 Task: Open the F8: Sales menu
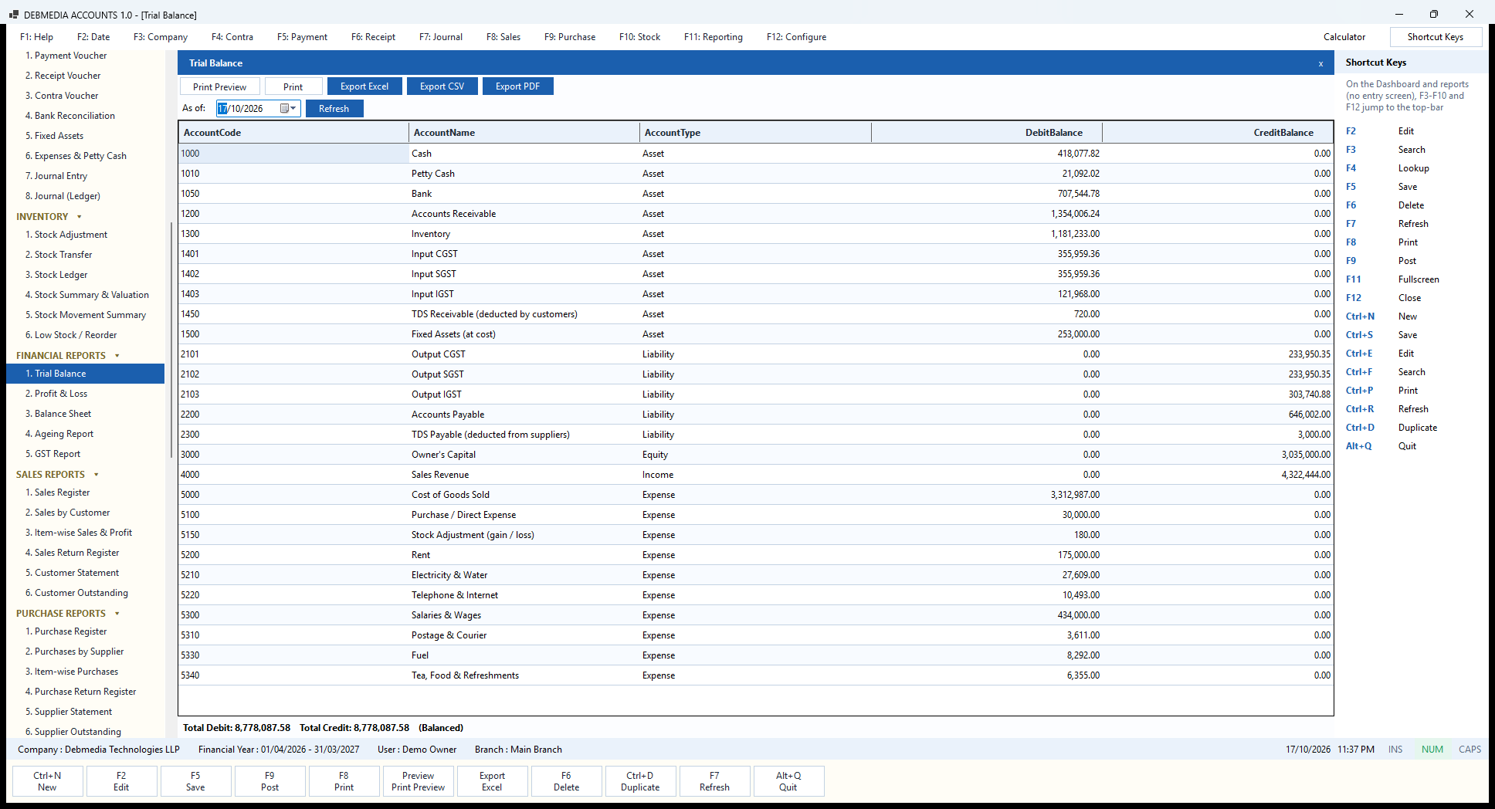[x=503, y=37]
